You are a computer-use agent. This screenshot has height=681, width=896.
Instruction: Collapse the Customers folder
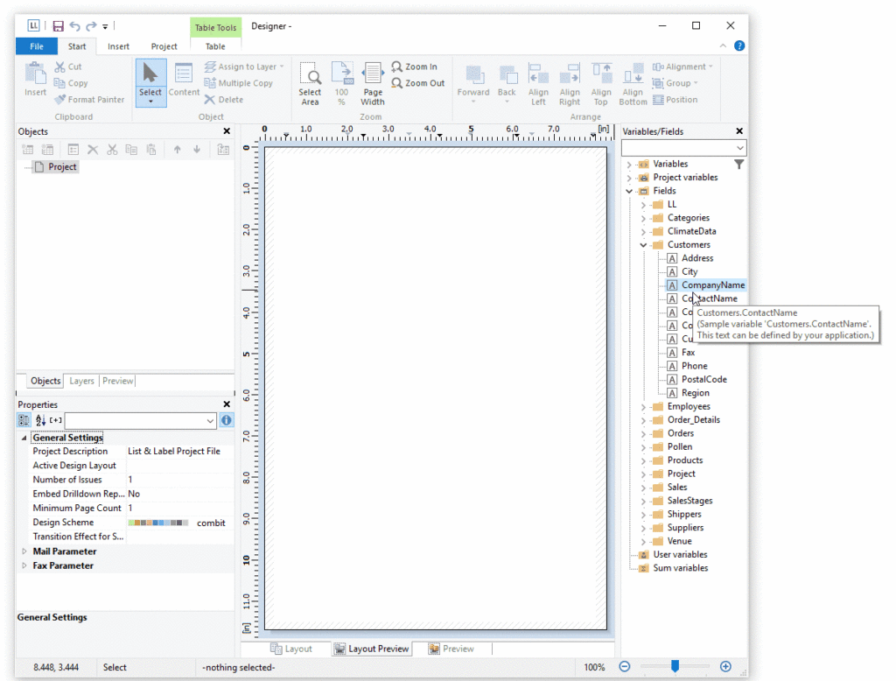click(x=643, y=245)
